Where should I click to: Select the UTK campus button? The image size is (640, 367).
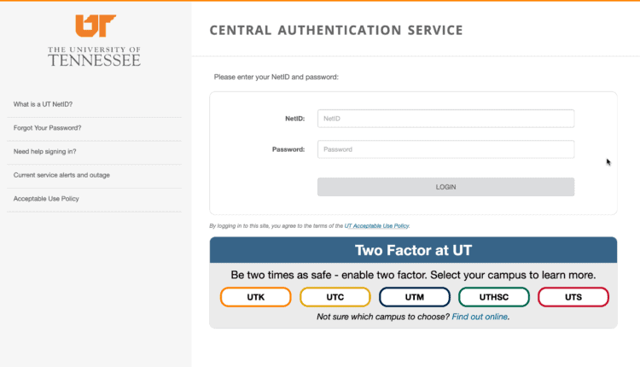[x=255, y=297]
